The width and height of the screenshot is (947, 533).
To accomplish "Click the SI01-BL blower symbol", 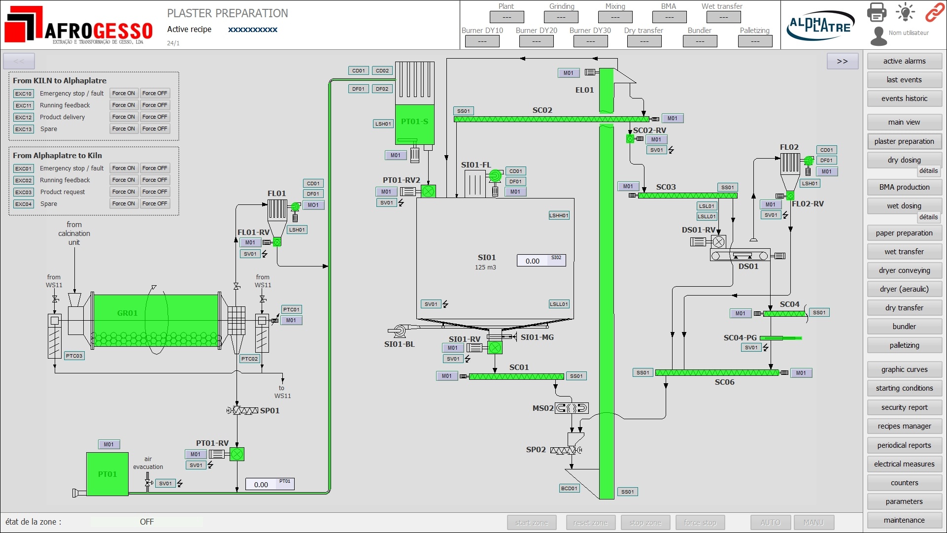I will tap(398, 331).
